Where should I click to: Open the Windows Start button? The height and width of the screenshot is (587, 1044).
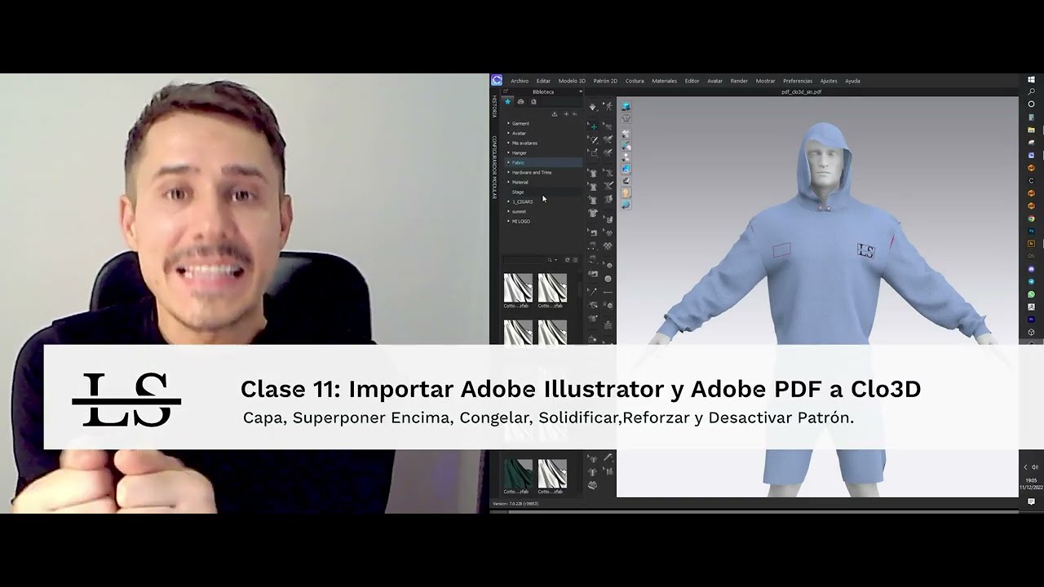pos(1031,80)
